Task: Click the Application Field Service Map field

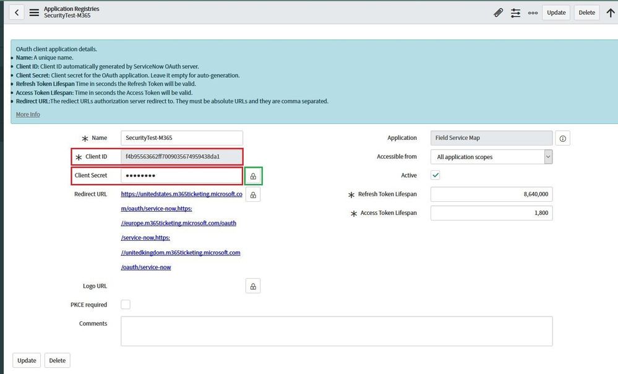Action: (491, 137)
